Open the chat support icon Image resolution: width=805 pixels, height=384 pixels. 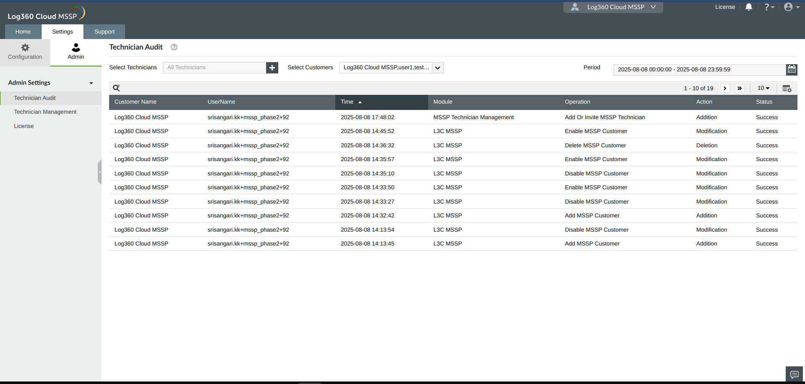[x=794, y=374]
